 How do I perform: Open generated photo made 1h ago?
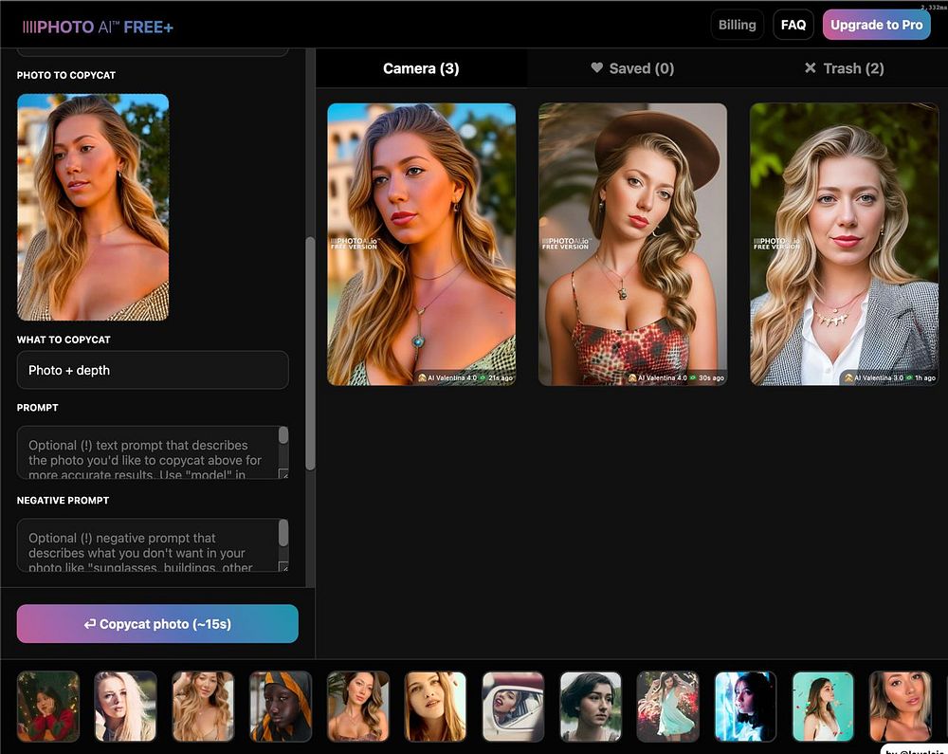pyautogui.click(x=844, y=245)
